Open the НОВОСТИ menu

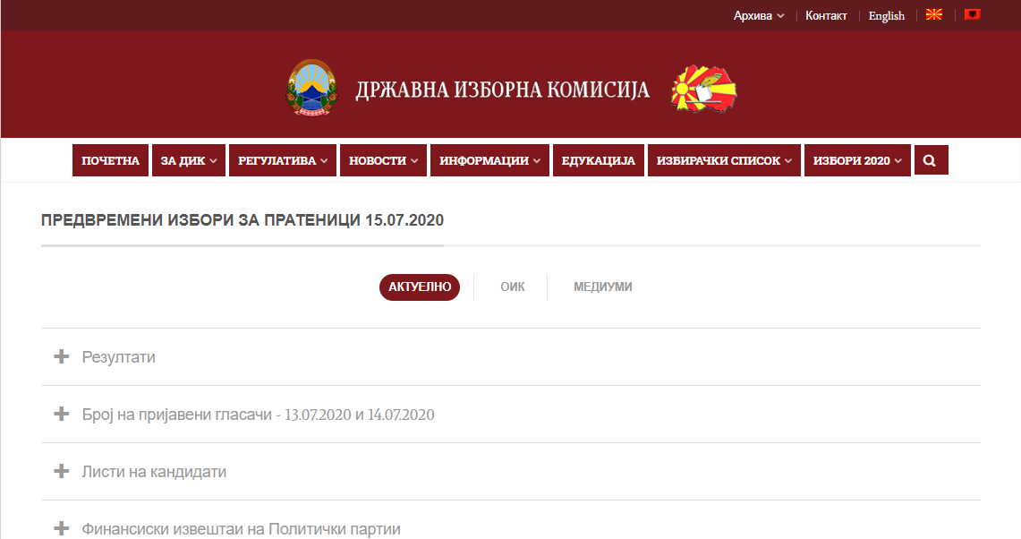383,161
